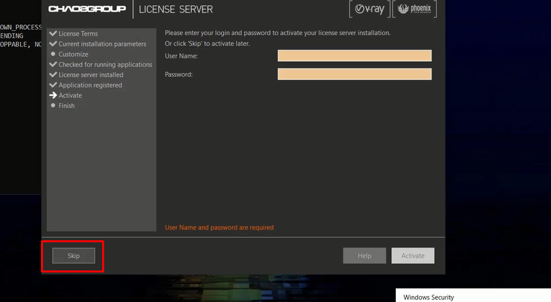Click the Chaos Group logo

coord(87,9)
